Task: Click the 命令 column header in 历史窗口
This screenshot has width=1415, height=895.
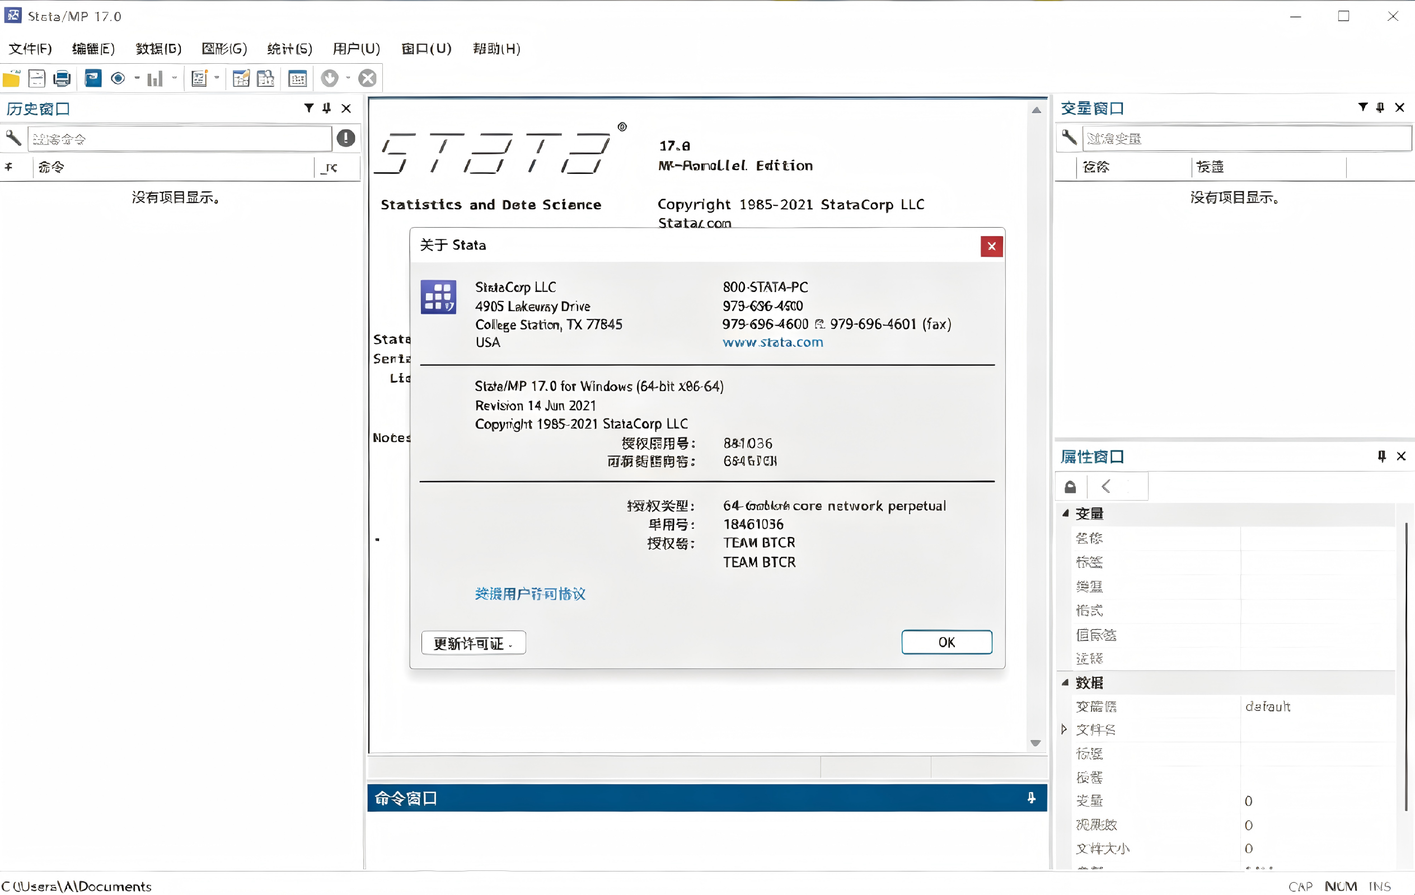Action: tap(174, 167)
